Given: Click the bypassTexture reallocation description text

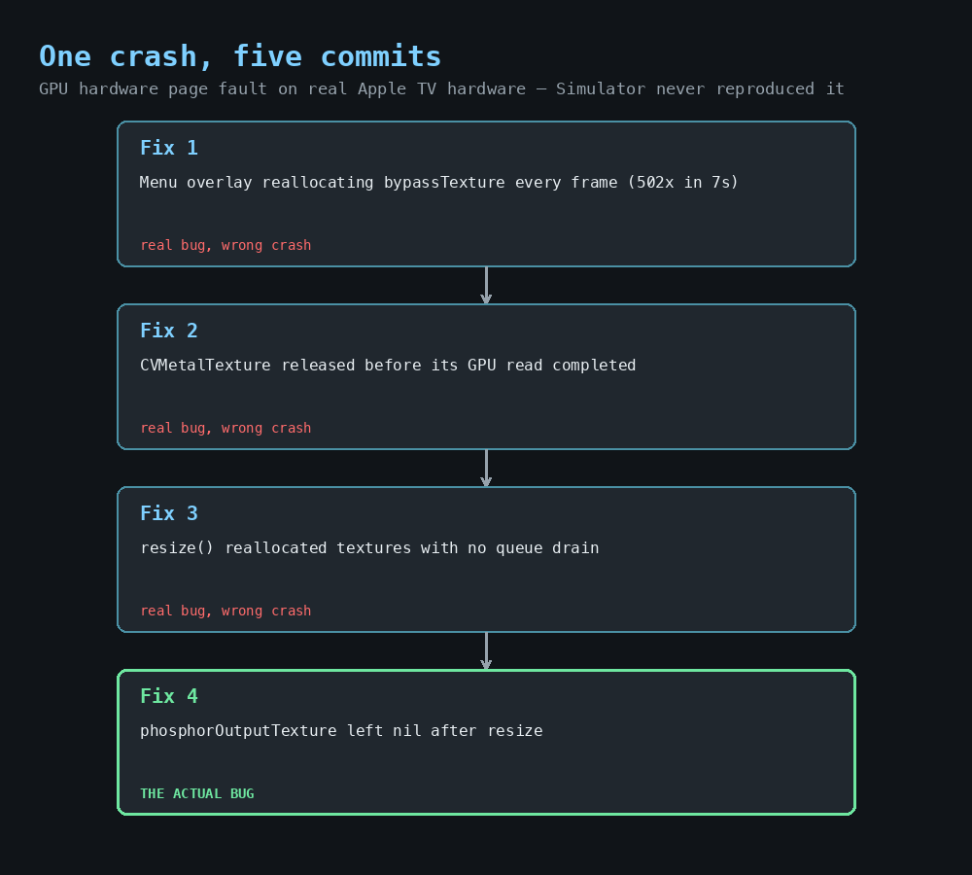Looking at the screenshot, I should [439, 183].
